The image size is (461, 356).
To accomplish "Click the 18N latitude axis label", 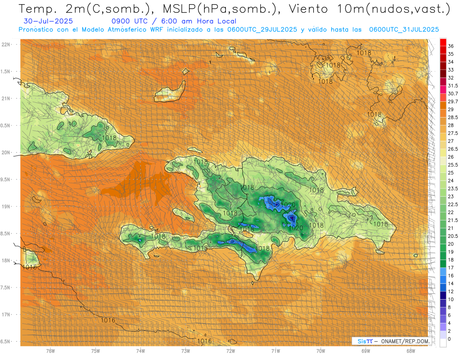I will (6, 260).
